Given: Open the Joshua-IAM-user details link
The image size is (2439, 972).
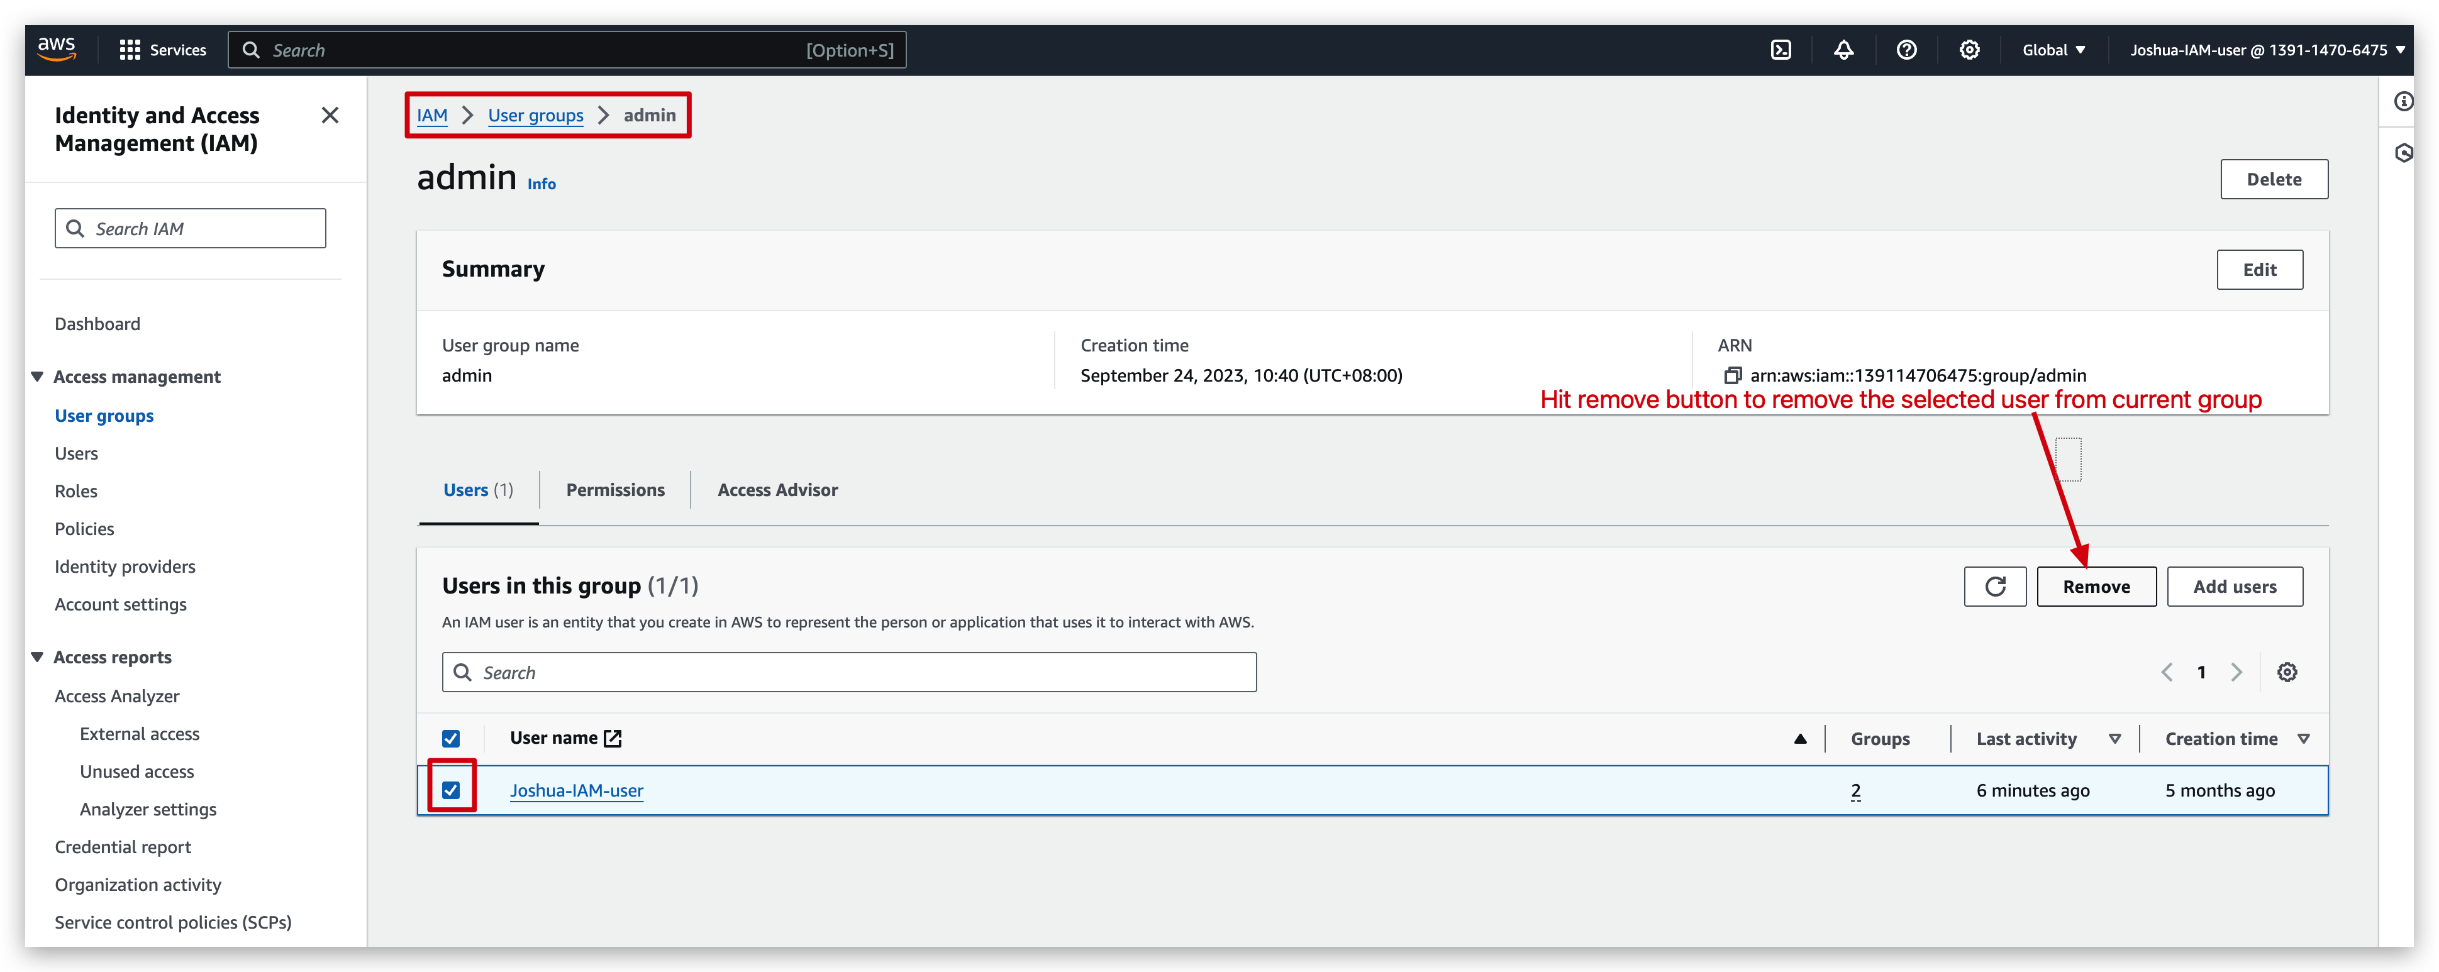Looking at the screenshot, I should tap(577, 790).
